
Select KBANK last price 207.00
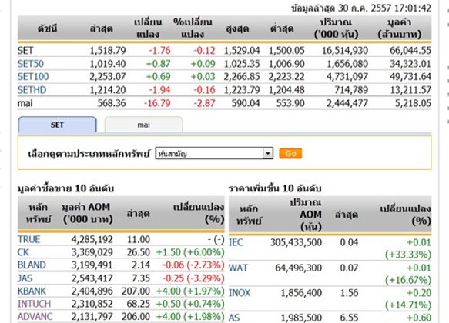(136, 291)
